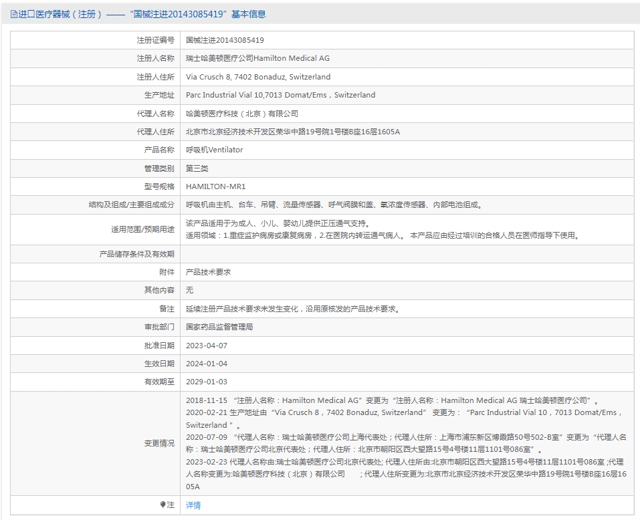Click the 结构及组成/主要组成成分 label

132,205
